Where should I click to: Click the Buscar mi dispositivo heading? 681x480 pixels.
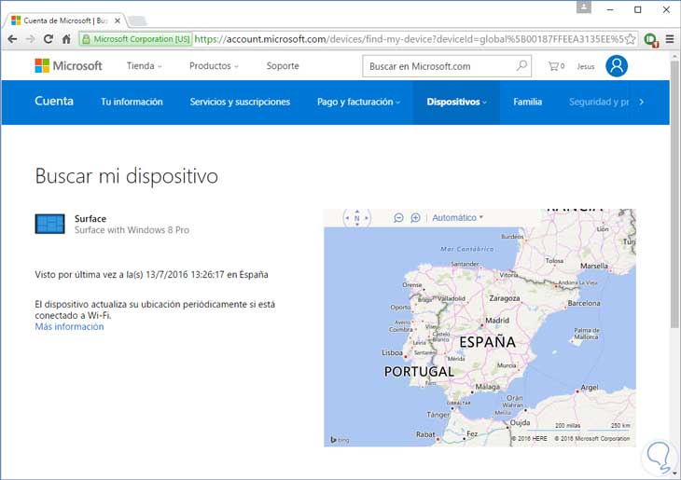click(126, 176)
